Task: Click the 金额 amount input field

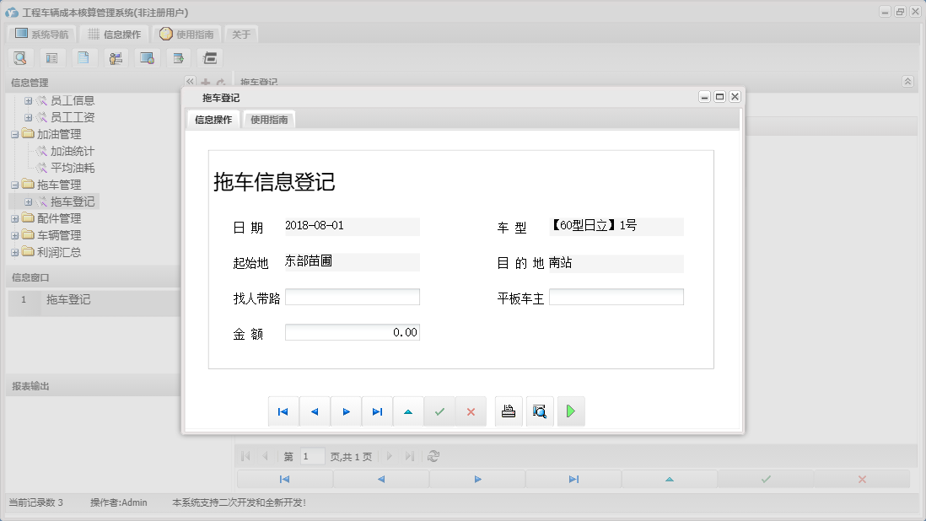Action: pyautogui.click(x=353, y=331)
